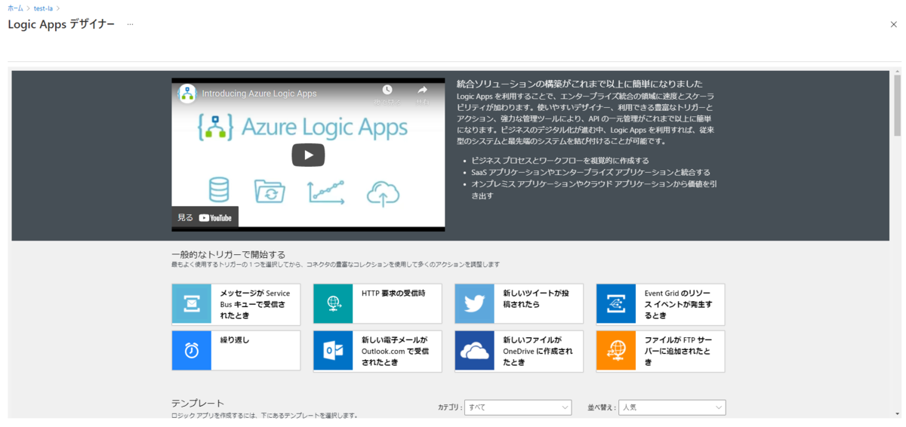The height and width of the screenshot is (427, 906).
Task: Choose '新しい電子メールが Outlook.com で受信されたとき' card
Action: tap(377, 351)
